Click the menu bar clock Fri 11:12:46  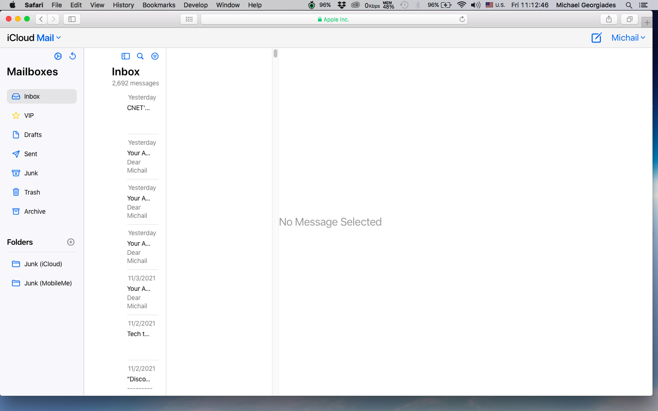pos(530,5)
